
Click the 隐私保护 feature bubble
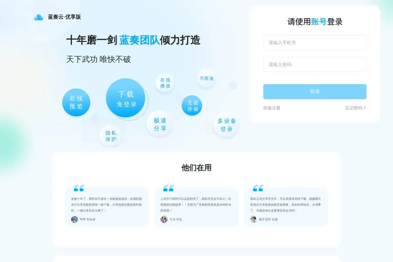coord(111,136)
